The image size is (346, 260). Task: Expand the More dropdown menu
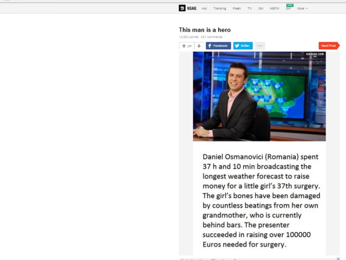pyautogui.click(x=302, y=8)
